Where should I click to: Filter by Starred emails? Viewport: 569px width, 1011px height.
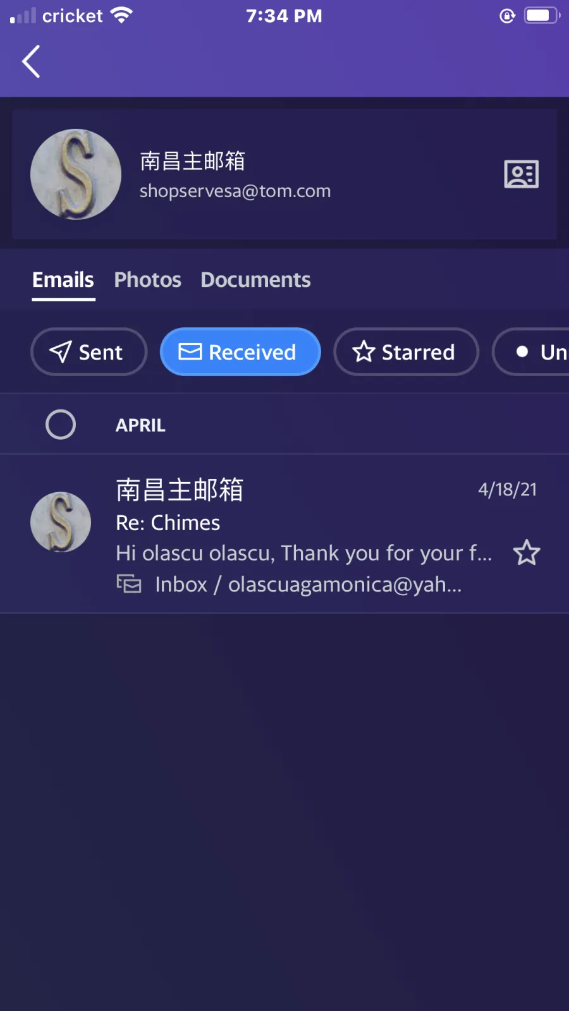[406, 351]
